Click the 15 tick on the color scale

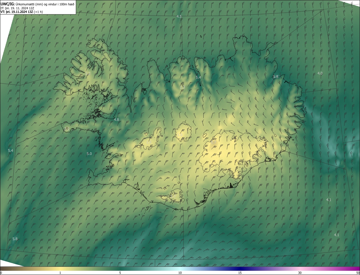coord(240,273)
